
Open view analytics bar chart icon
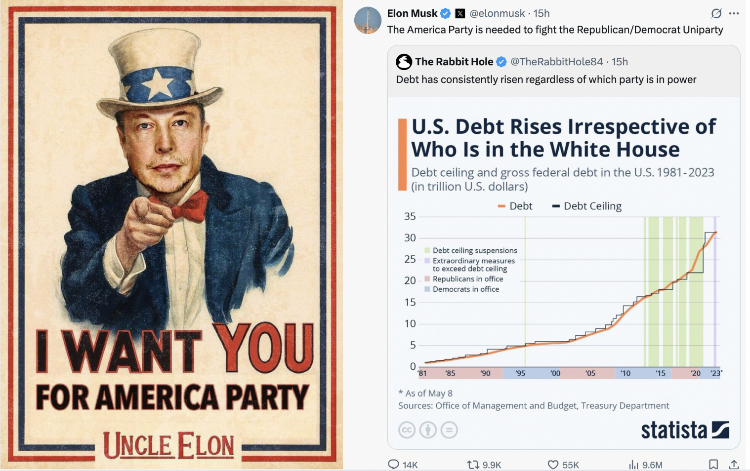point(633,465)
